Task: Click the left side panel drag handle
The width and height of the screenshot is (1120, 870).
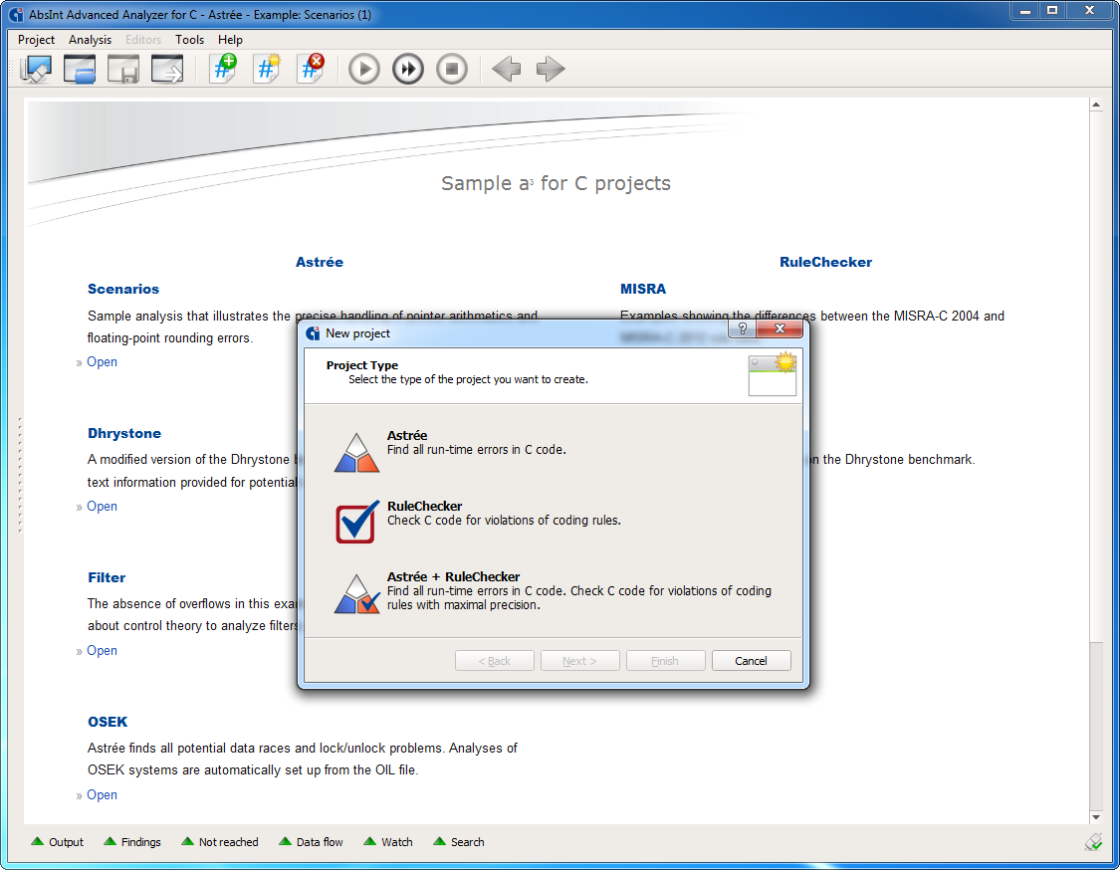Action: 20,475
